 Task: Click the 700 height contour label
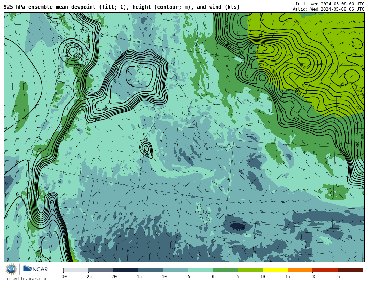(297, 23)
